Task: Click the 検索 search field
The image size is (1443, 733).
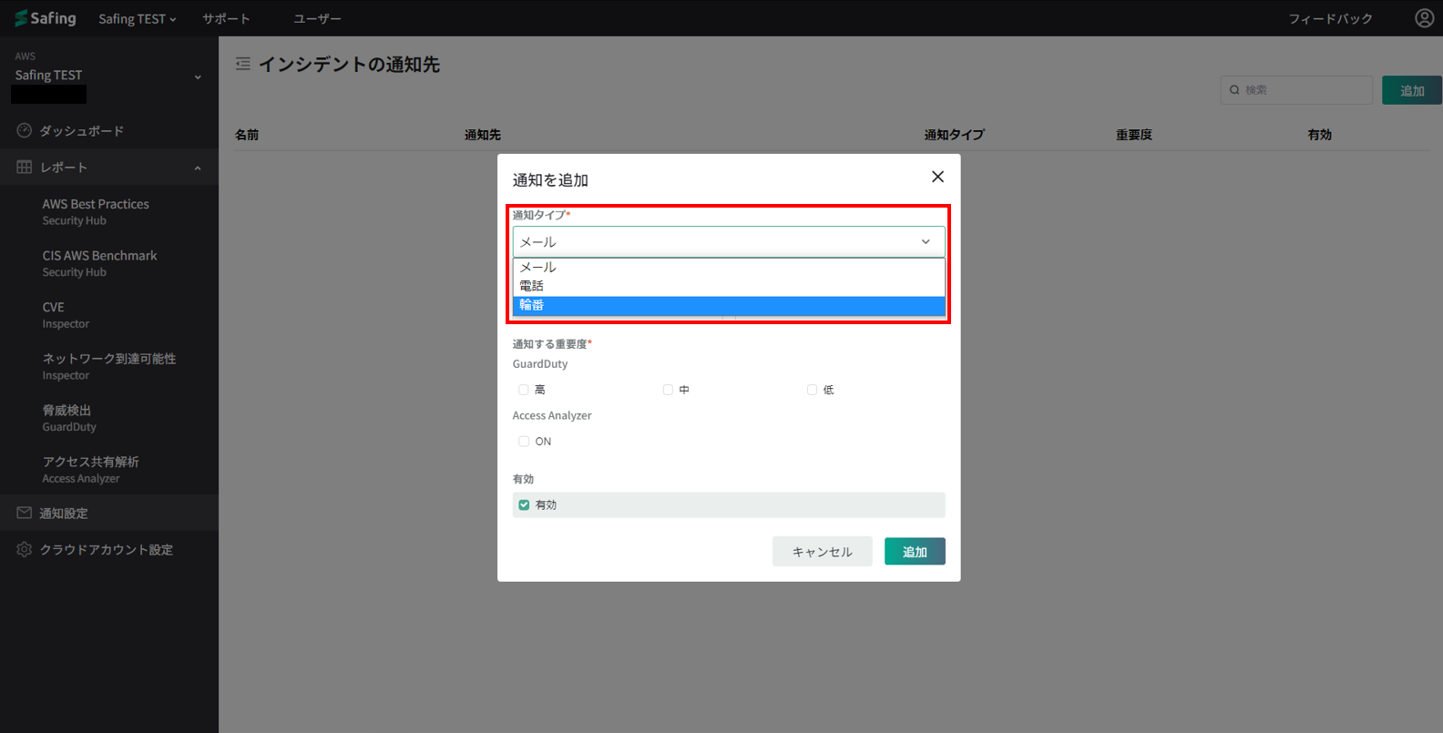Action: 1296,90
